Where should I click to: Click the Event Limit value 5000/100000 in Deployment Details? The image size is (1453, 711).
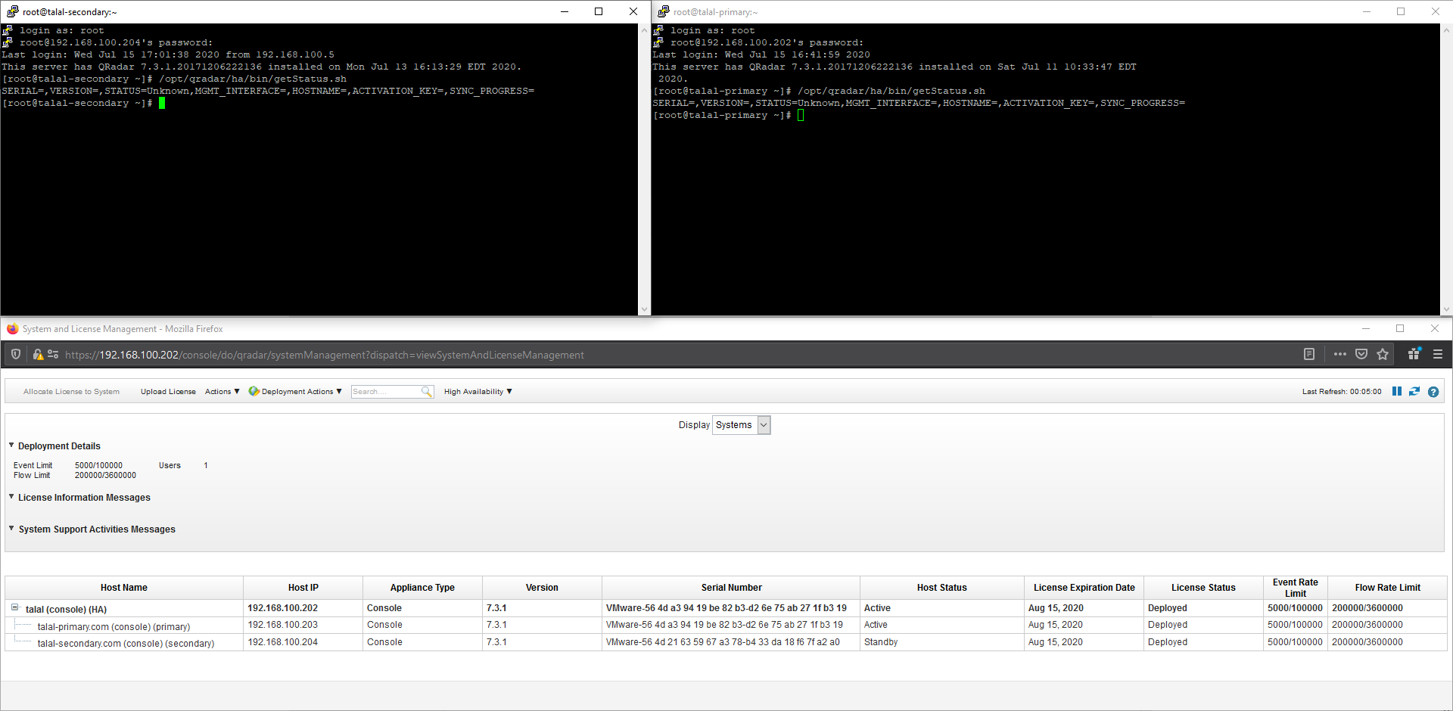98,466
